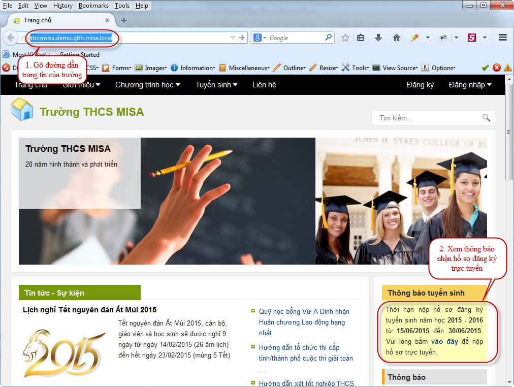
Task: Open Quỹ học bổng Vừ A Dính news link
Action: pyautogui.click(x=304, y=322)
